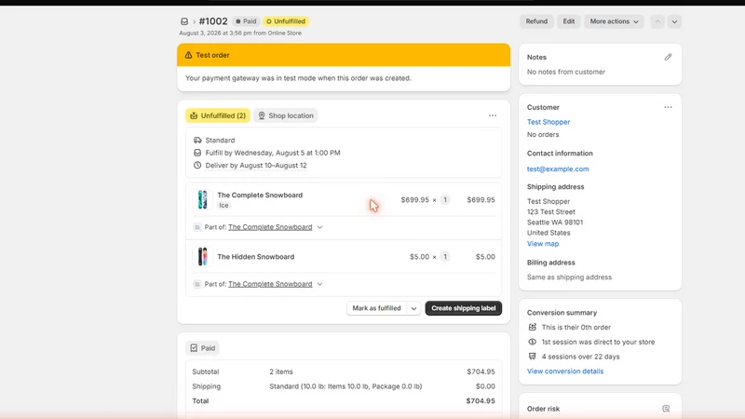Go to previous order with up arrow
This screenshot has height=419, width=745.
click(657, 21)
